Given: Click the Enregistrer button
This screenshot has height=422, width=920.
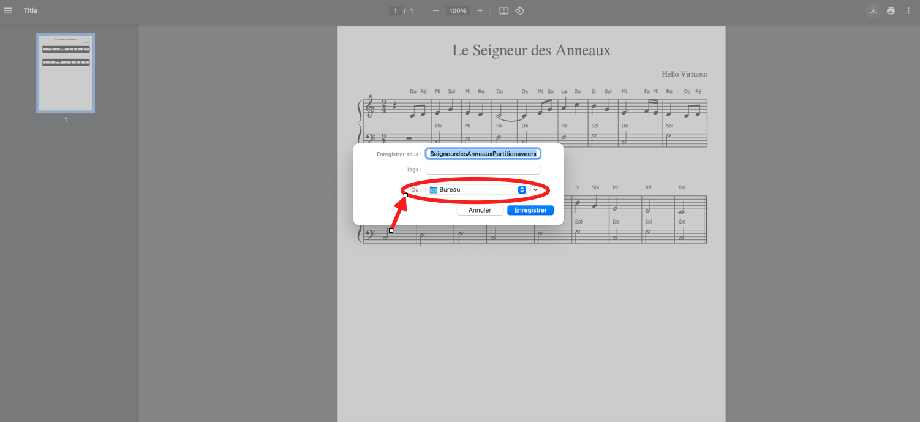Looking at the screenshot, I should (x=530, y=210).
